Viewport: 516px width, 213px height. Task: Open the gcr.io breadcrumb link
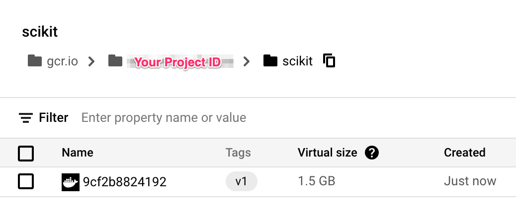tap(63, 61)
